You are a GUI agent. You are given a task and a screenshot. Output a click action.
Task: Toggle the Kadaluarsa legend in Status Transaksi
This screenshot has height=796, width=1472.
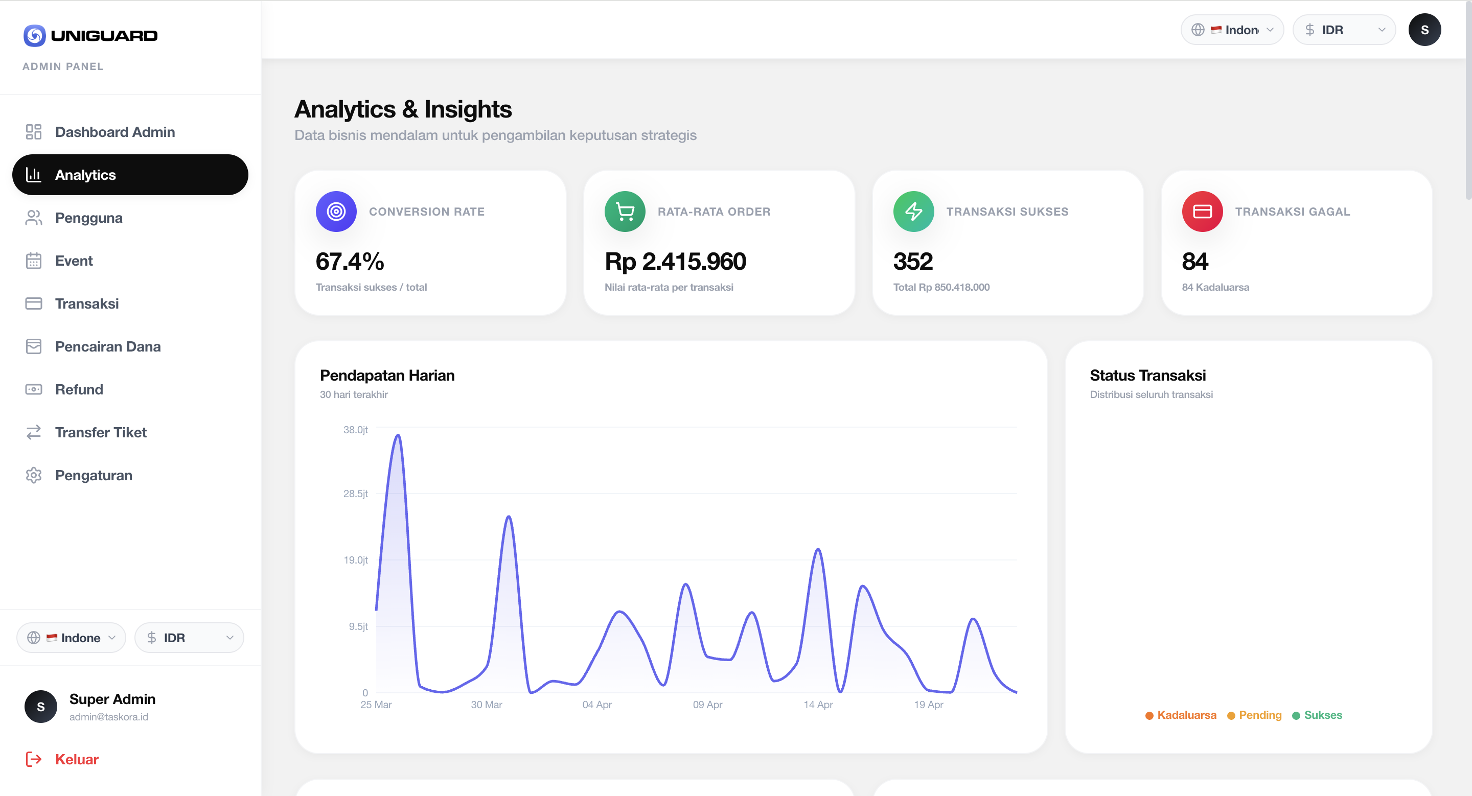click(x=1180, y=715)
